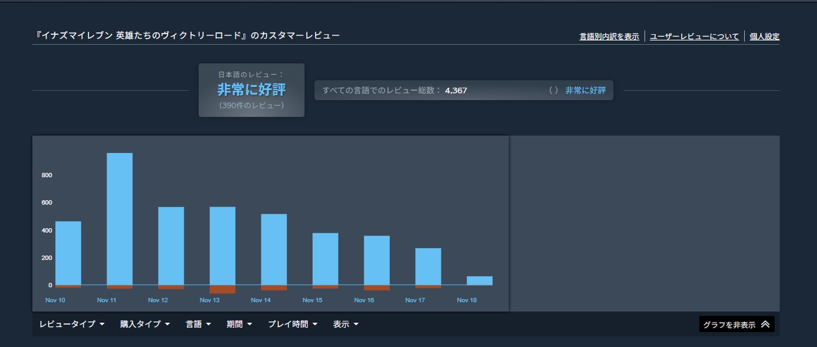This screenshot has height=347, width=817.
Task: Expand the 期間 date range filter
Action: pos(239,324)
